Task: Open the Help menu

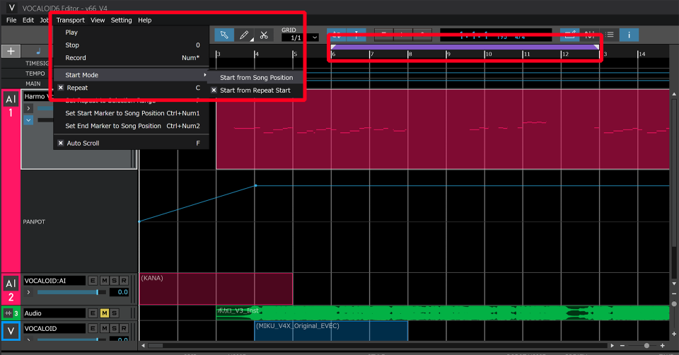Action: [144, 20]
